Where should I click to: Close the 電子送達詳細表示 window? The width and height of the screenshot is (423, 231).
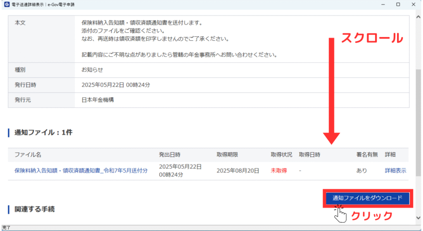413,4
